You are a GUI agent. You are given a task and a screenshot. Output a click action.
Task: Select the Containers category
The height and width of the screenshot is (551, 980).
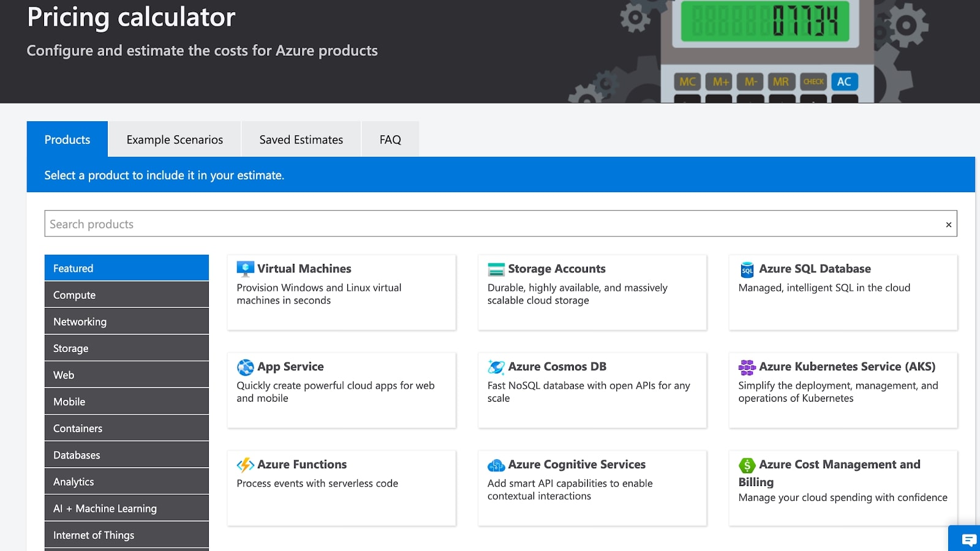pyautogui.click(x=127, y=428)
